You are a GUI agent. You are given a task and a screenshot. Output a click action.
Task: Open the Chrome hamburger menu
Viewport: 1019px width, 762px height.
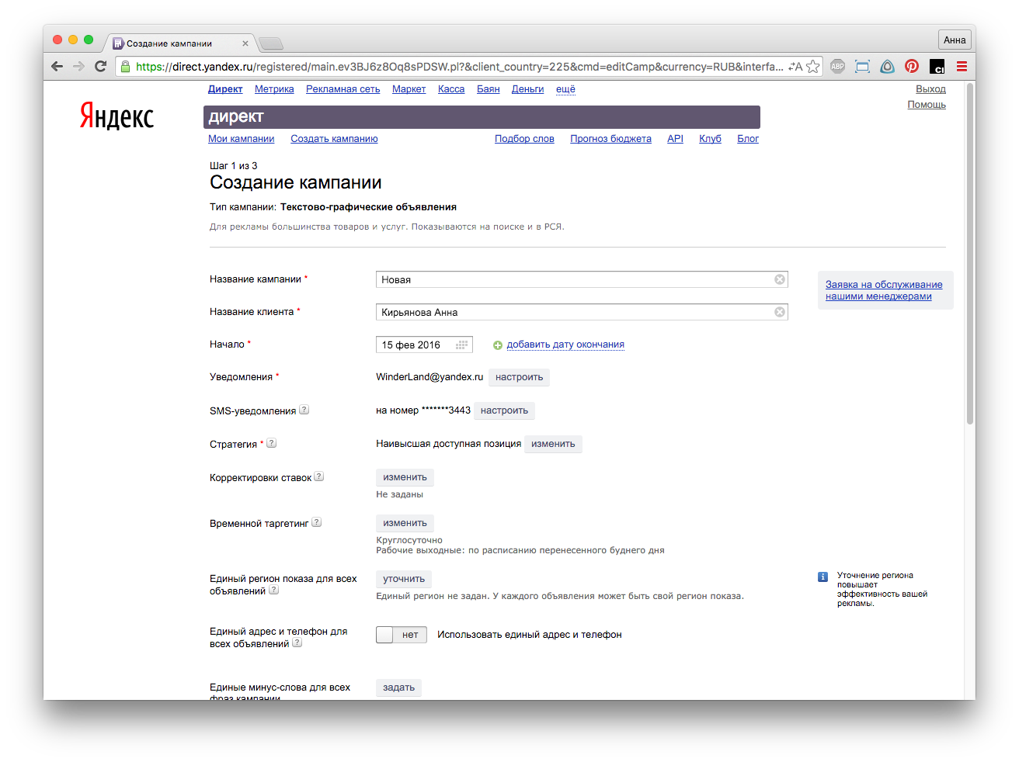pos(962,67)
